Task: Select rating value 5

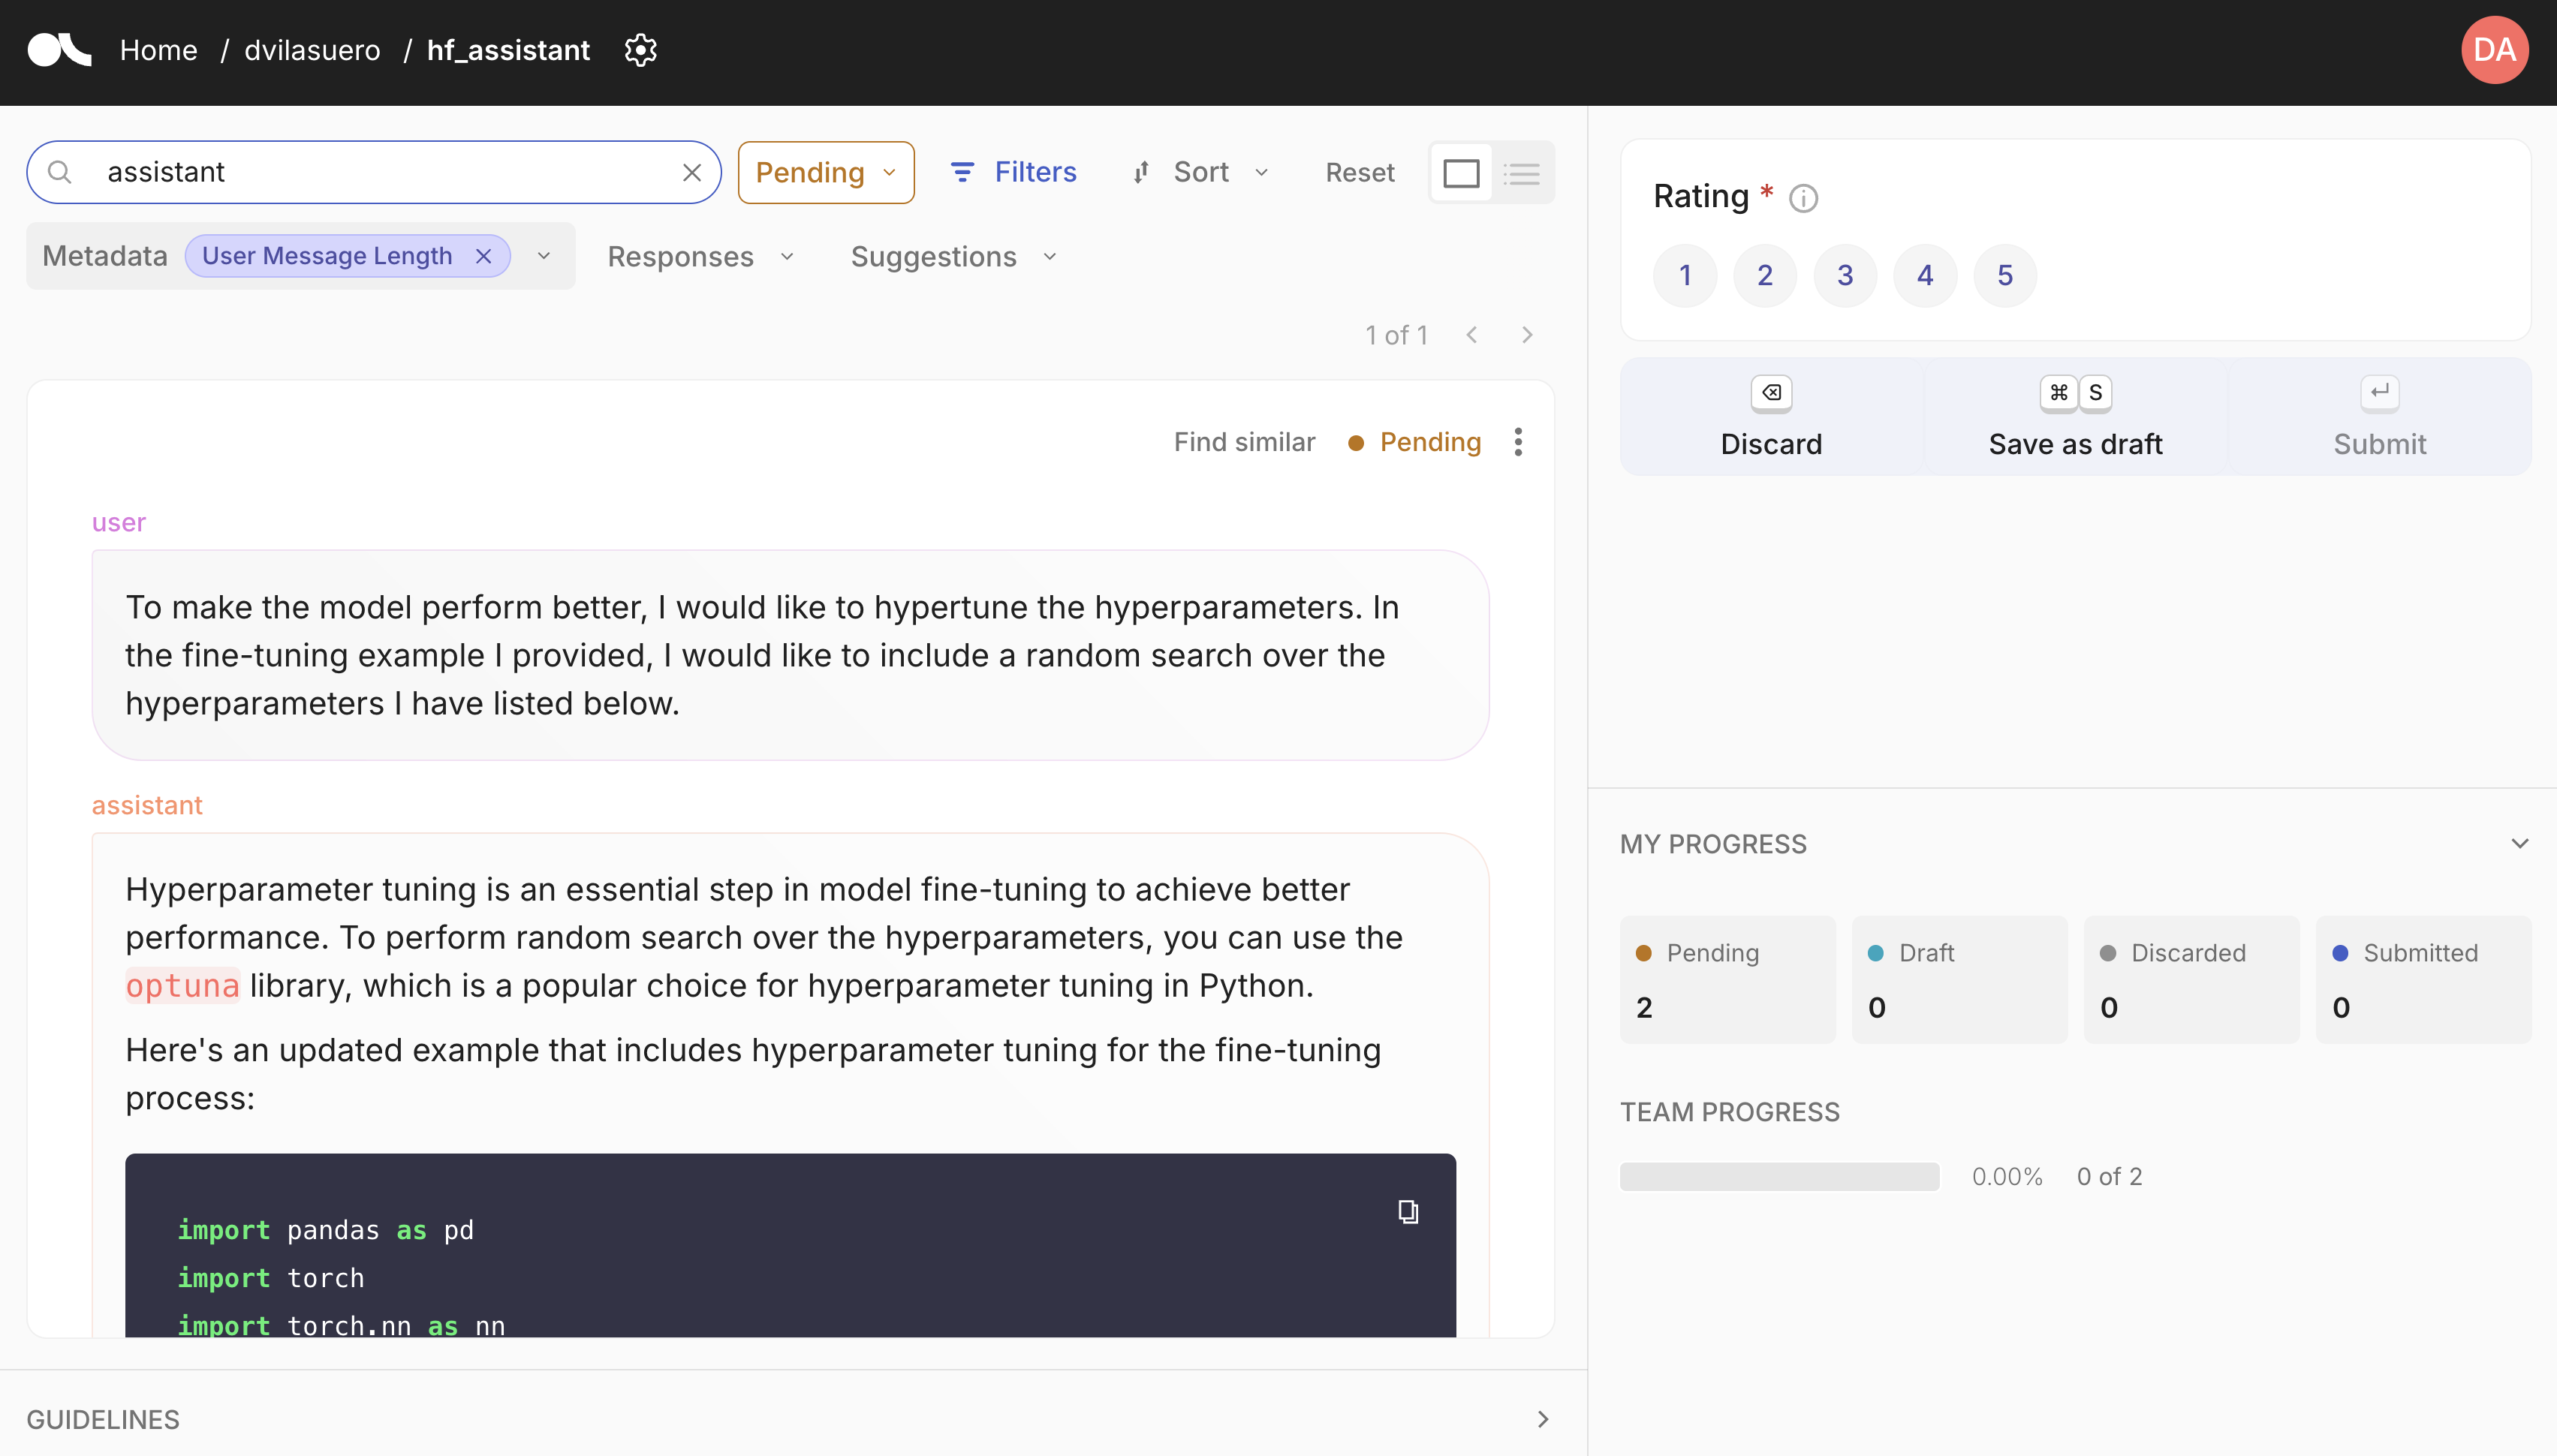Action: [x=2004, y=274]
